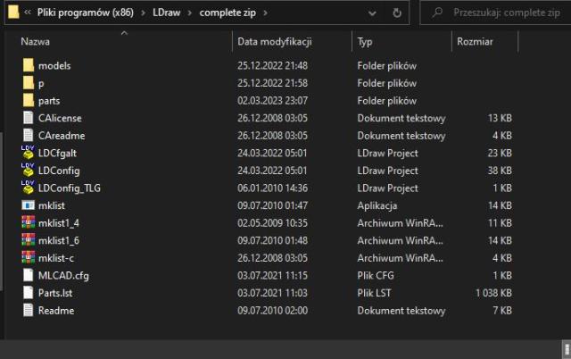Click the Readme document icon
The height and width of the screenshot is (359, 571).
(x=28, y=311)
